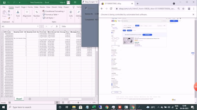Screen dimensions: 197x110
Task: Click the eBay search text field
Action: point(142,21)
